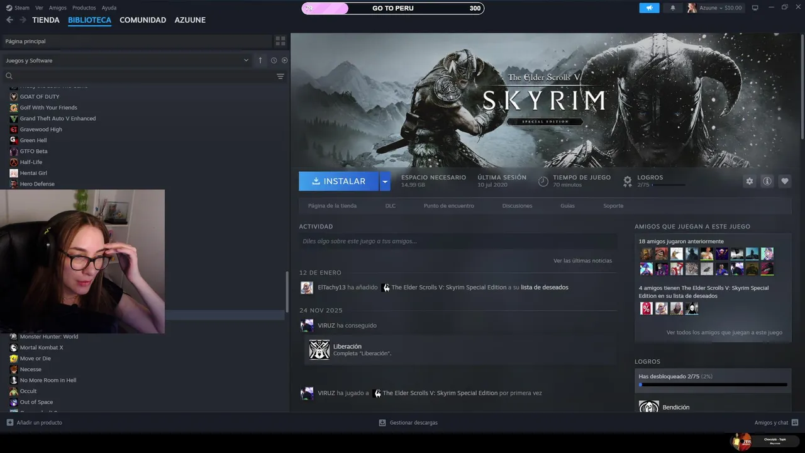Open the AZUUNE profile section
The height and width of the screenshot is (453, 805).
(190, 20)
